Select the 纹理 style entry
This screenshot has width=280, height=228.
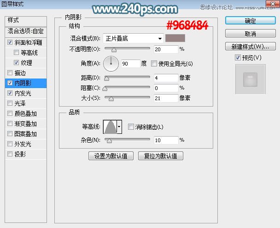pyautogui.click(x=26, y=63)
